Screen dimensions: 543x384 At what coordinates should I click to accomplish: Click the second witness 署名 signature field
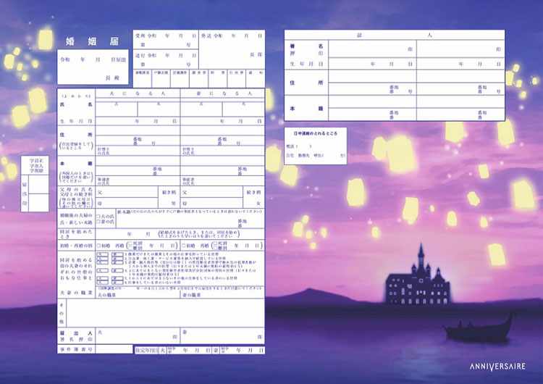point(460,49)
